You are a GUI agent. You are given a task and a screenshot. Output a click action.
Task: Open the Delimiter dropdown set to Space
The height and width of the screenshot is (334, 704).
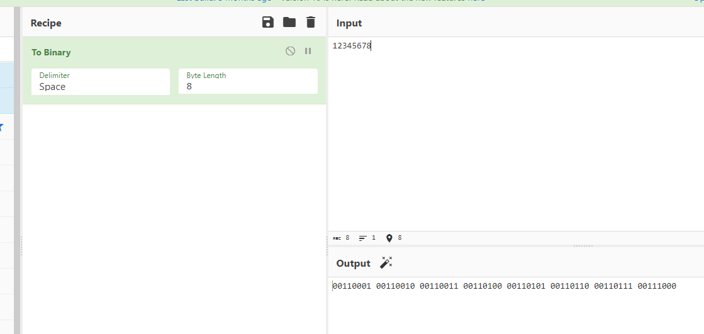(x=101, y=82)
